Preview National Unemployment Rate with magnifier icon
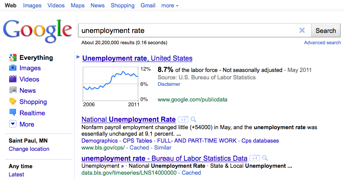The image size is (344, 179). (193, 120)
